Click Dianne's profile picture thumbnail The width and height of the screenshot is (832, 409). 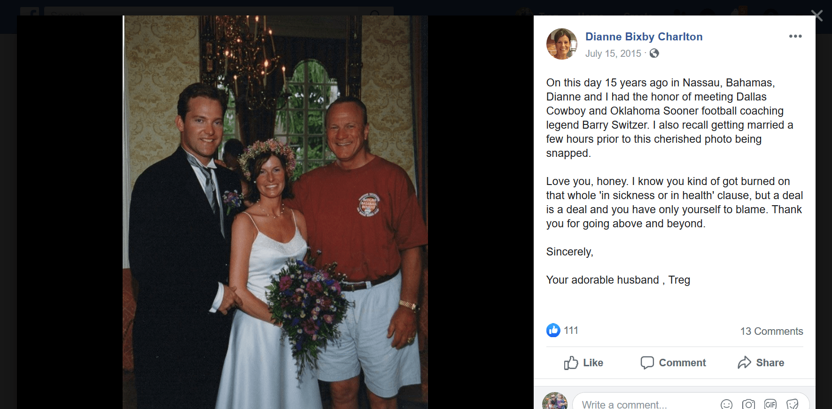point(562,44)
